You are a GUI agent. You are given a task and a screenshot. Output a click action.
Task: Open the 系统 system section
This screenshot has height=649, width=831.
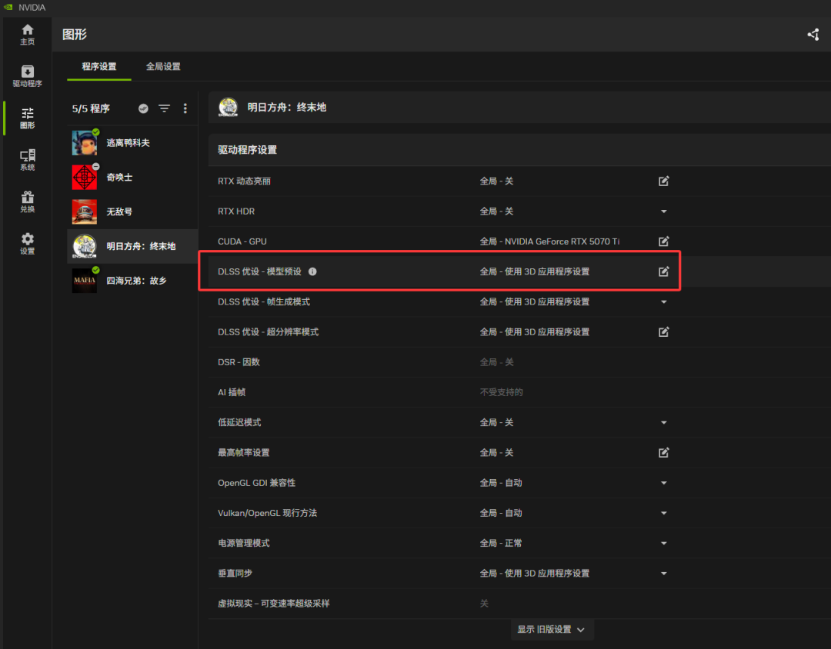pos(28,159)
